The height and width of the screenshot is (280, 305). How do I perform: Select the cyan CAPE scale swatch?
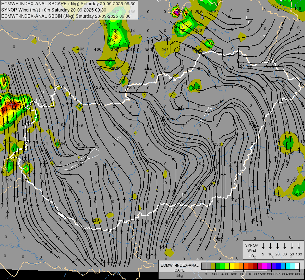click(288, 266)
